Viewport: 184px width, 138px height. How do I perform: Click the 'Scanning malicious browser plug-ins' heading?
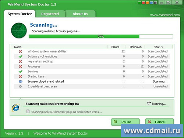pyautogui.click(x=52, y=104)
